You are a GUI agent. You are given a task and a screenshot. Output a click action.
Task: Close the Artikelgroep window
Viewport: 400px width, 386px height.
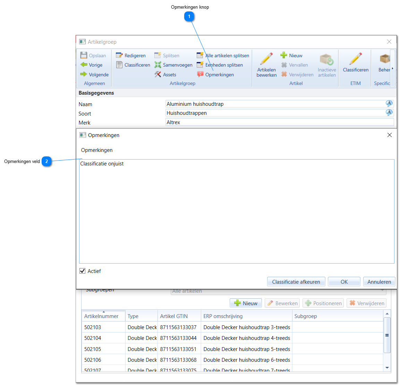click(389, 42)
